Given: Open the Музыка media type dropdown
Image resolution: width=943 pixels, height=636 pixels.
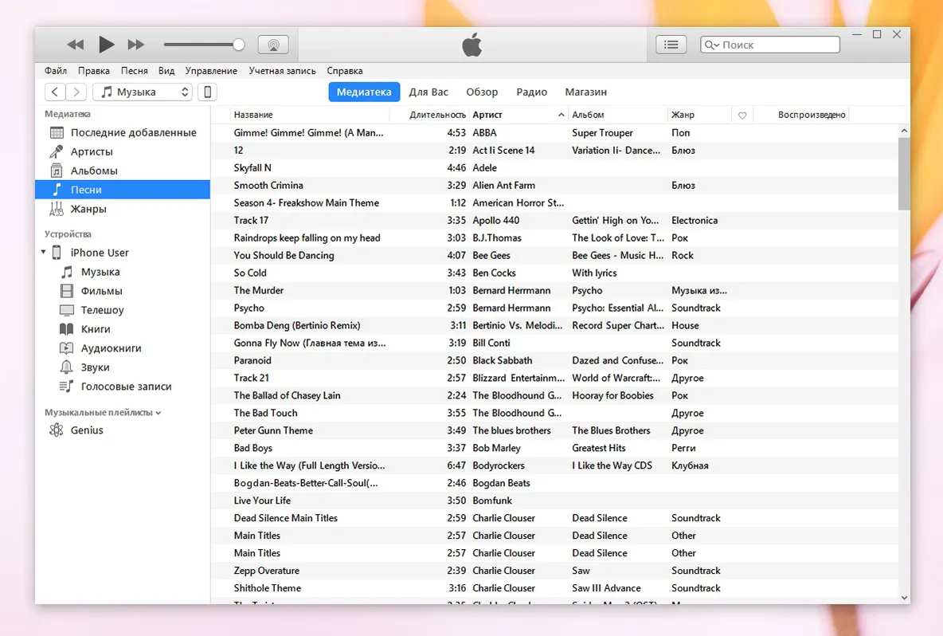Looking at the screenshot, I should (x=143, y=92).
